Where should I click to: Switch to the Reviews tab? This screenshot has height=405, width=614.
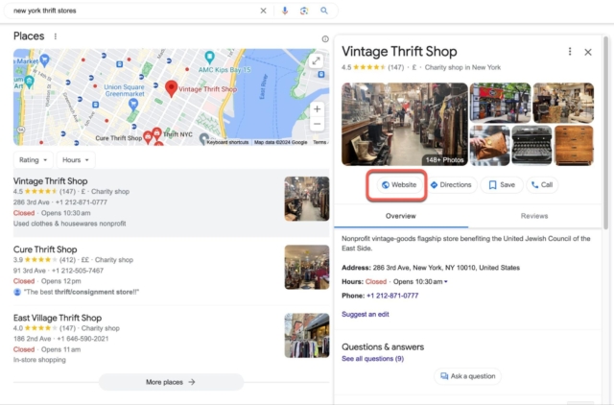533,217
